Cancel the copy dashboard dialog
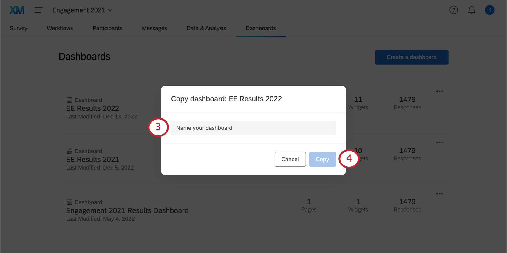The image size is (507, 253). pos(290,159)
